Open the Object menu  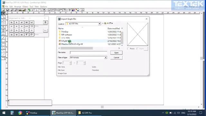(25, 6)
